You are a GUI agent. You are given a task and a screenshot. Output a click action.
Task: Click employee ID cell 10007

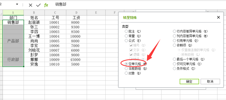tap(55, 50)
